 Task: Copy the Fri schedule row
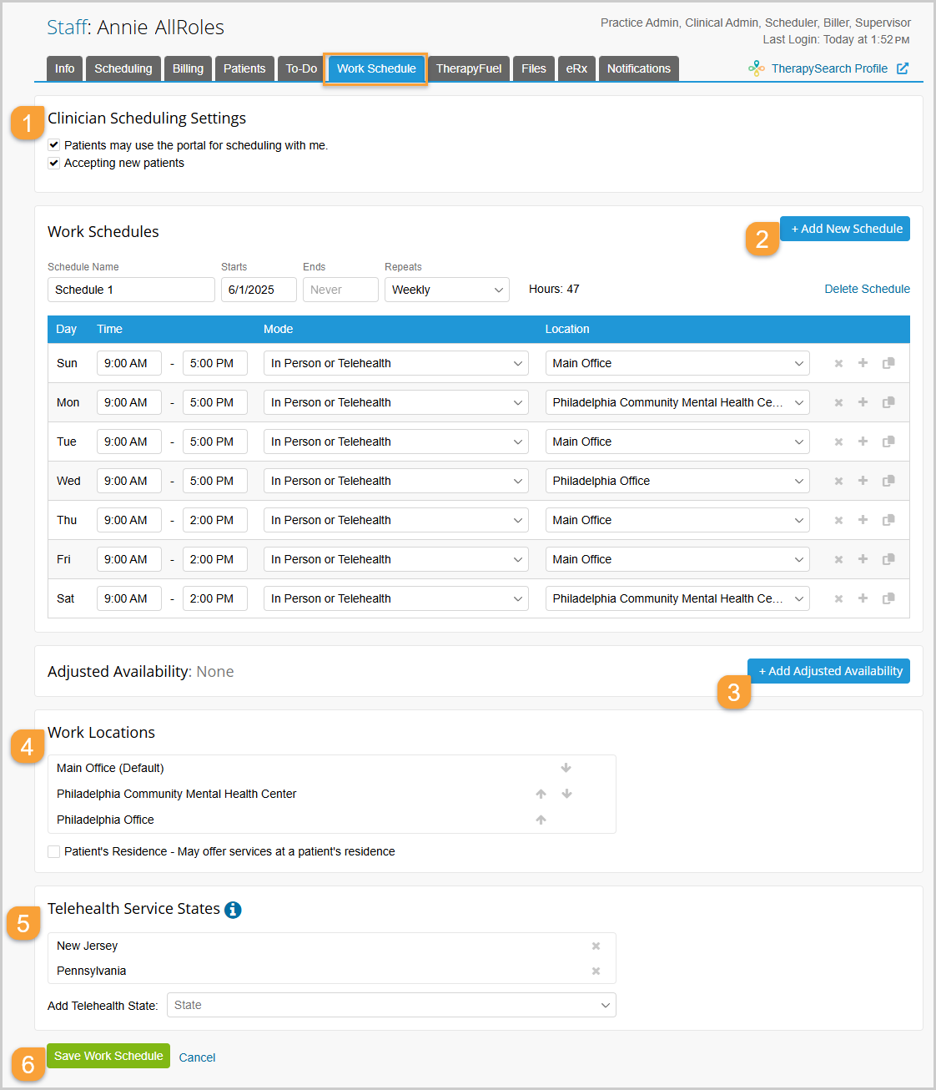pos(888,559)
